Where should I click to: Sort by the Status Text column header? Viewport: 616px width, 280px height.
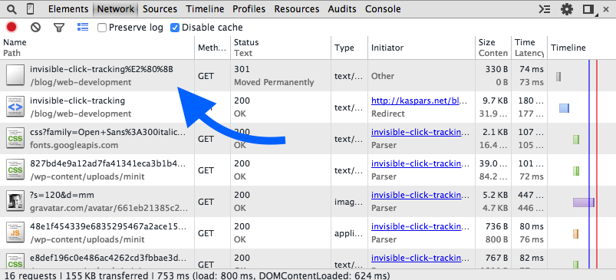pyautogui.click(x=281, y=48)
